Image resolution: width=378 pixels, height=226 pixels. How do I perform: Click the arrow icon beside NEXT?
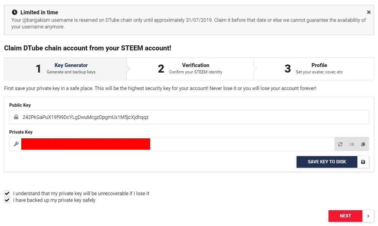(368, 216)
